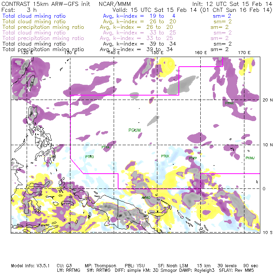This screenshot has height=274, width=274.
Task: Click the Init: 12 UTC Sat 15 Feb 14 text
Action: tap(232, 4)
